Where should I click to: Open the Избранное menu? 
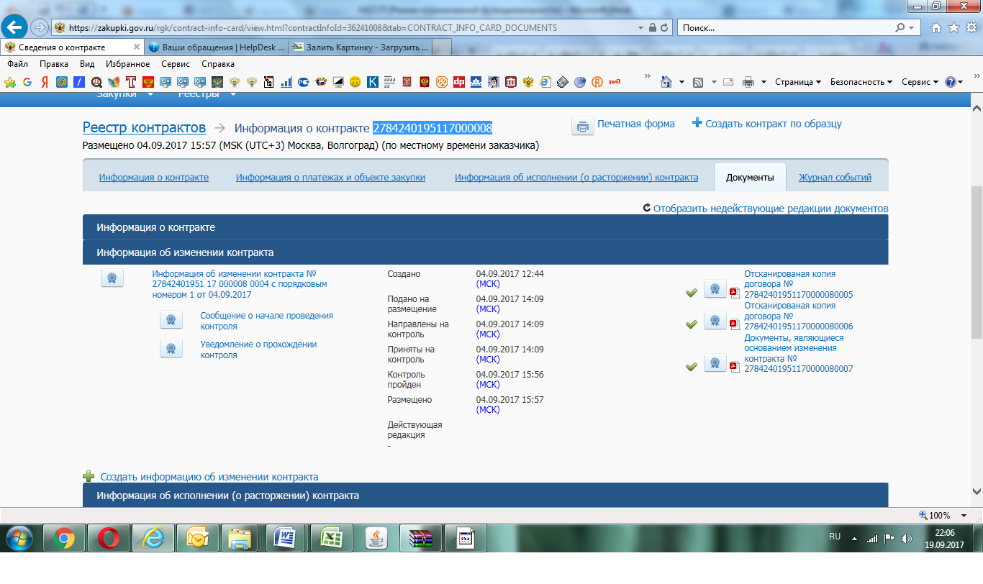click(x=127, y=64)
